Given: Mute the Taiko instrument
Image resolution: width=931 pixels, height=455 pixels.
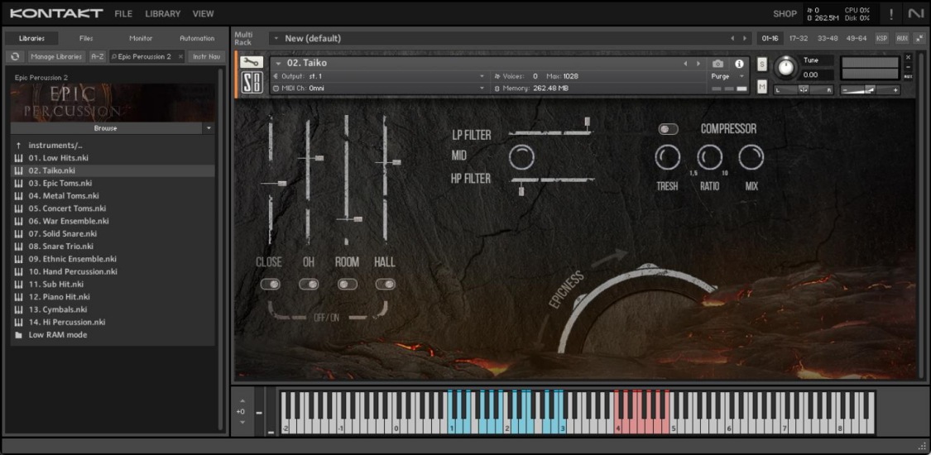Looking at the screenshot, I should pos(762,86).
